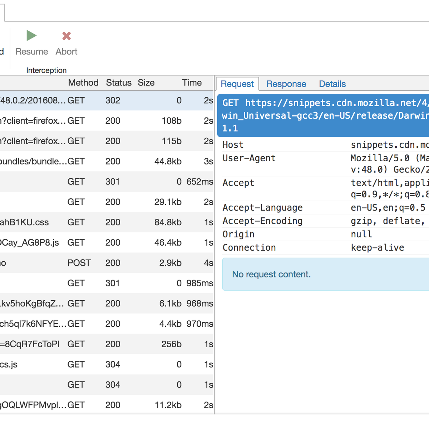The height and width of the screenshot is (429, 429).
Task: Click the 44.8kb size cell
Action: click(x=168, y=161)
